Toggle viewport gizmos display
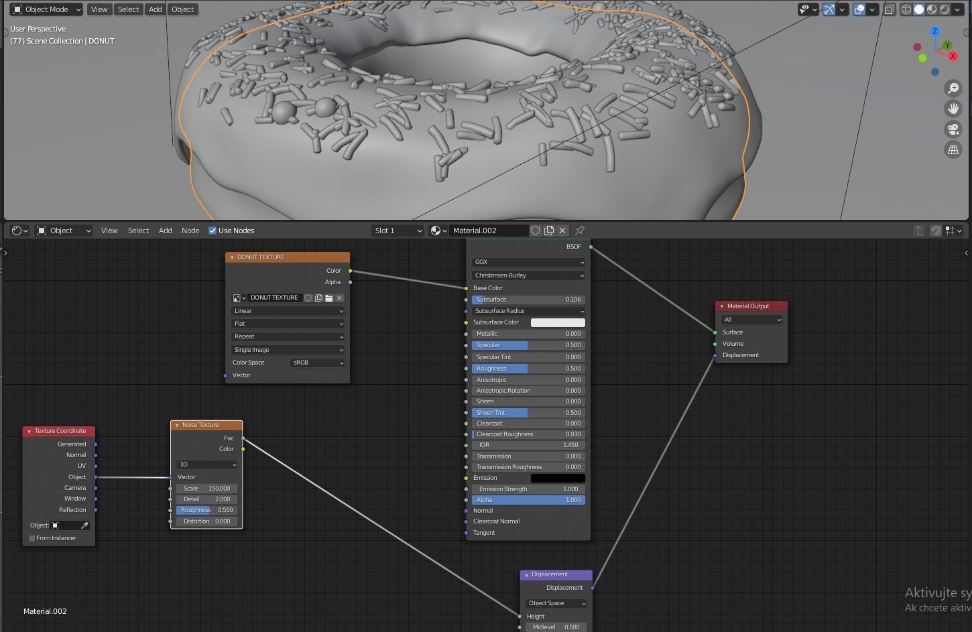The height and width of the screenshot is (632, 972). (x=829, y=9)
